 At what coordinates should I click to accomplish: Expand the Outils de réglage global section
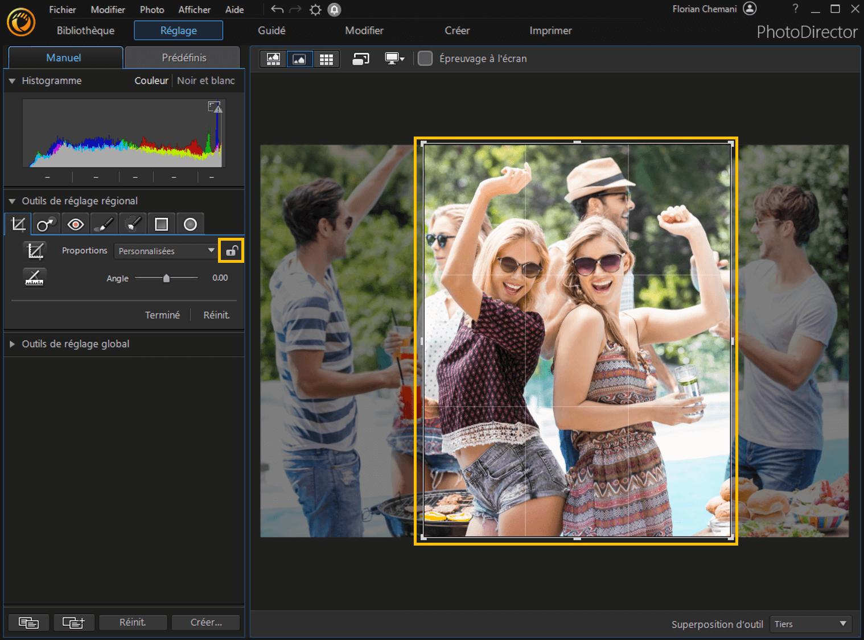11,344
